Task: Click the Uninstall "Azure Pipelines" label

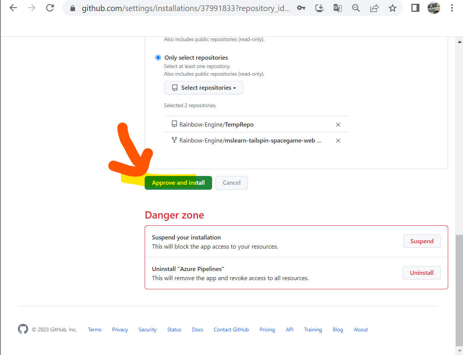Action: tap(188, 269)
